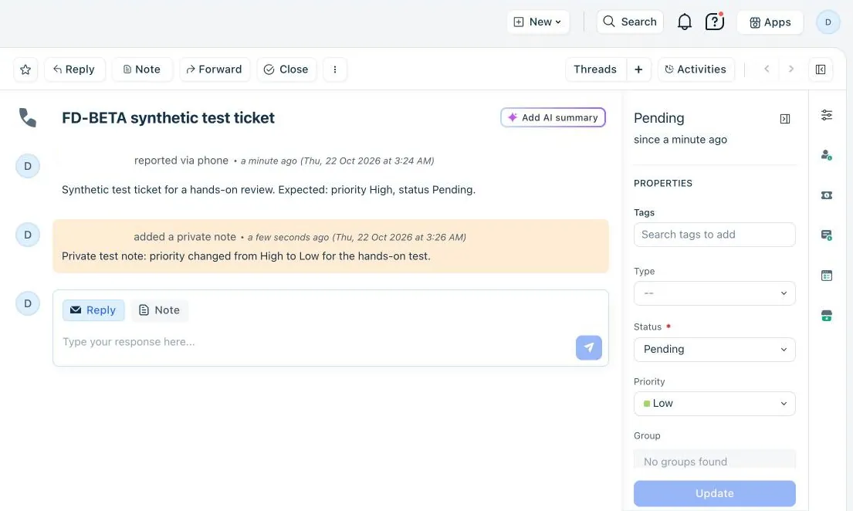Expand the Status dropdown showing Pending
853x511 pixels.
click(714, 350)
